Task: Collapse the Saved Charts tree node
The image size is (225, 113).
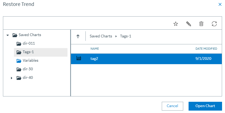Action: pyautogui.click(x=8, y=35)
